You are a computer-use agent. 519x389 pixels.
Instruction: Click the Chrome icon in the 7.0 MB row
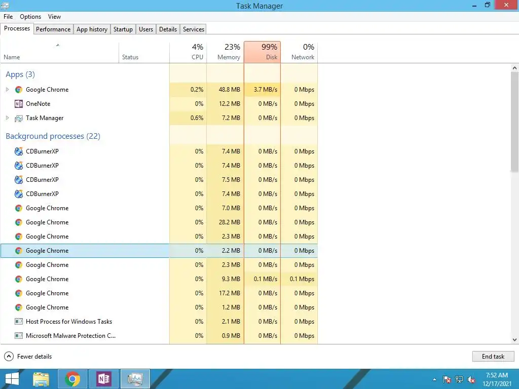pyautogui.click(x=19, y=208)
